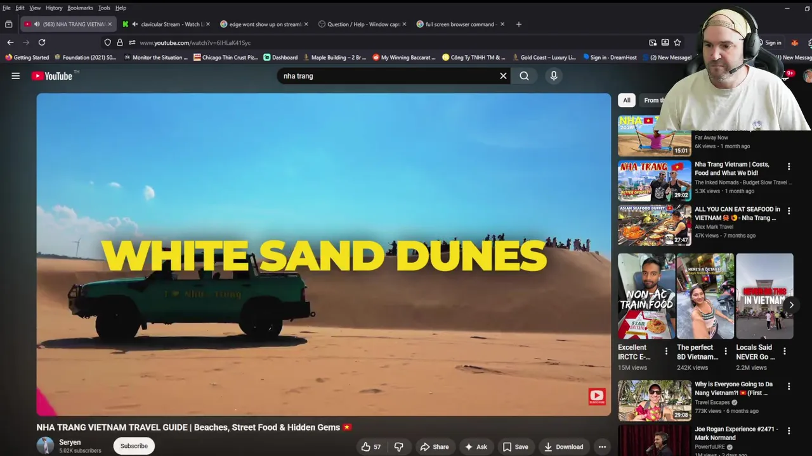Open picture-in-picture icon in address bar
This screenshot has height=456, width=812.
[x=653, y=42]
